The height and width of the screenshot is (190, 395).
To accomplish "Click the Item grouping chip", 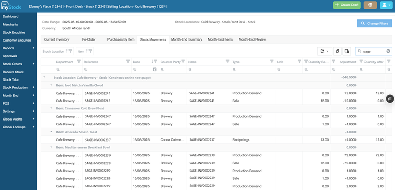I will pyautogui.click(x=85, y=51).
